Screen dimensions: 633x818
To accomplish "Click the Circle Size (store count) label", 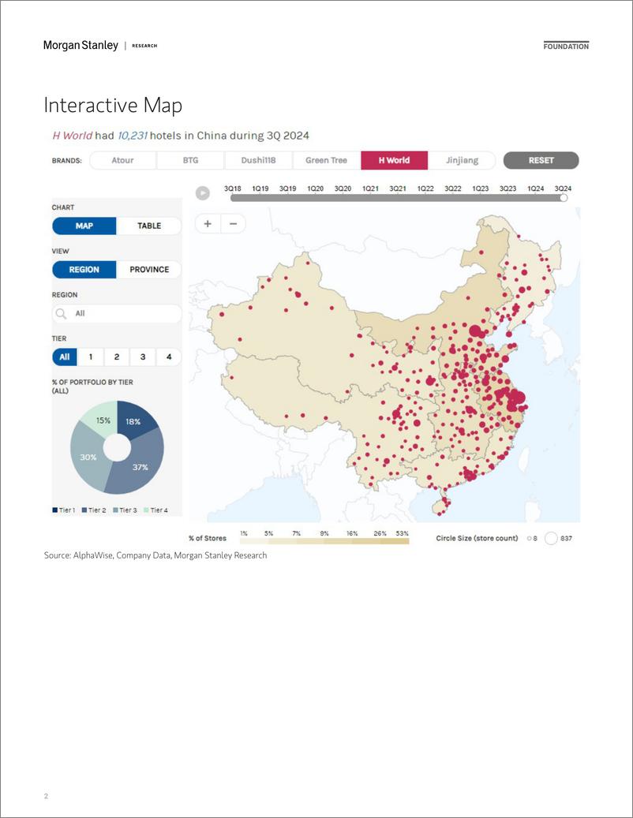I will (x=477, y=539).
